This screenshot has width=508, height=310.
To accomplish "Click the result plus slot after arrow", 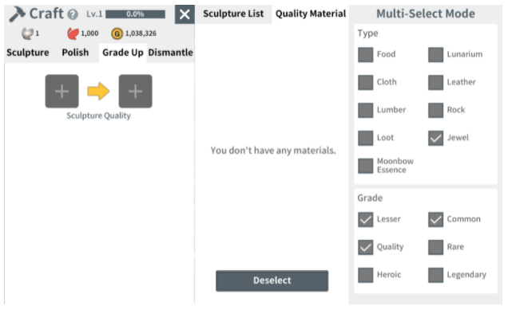I will 136,92.
